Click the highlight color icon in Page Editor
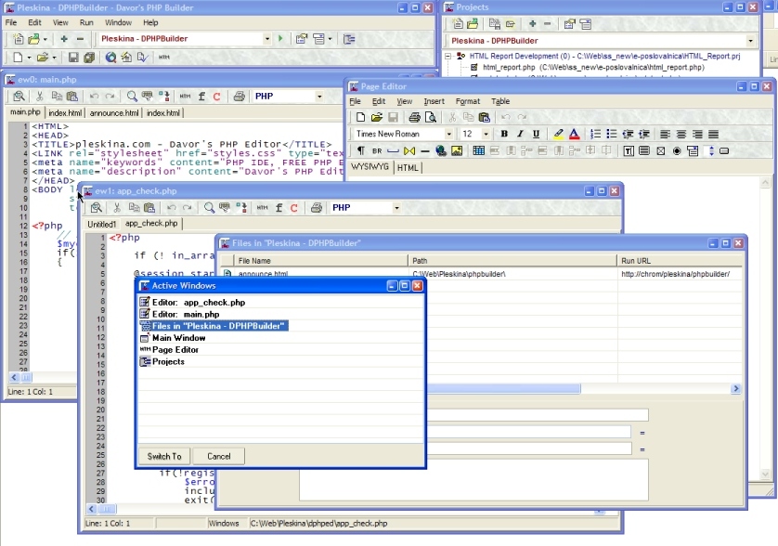This screenshot has height=546, width=778. click(558, 134)
